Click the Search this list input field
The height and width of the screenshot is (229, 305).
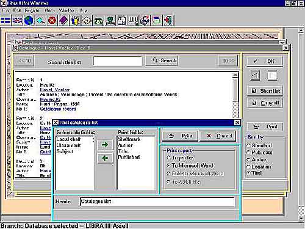point(117,61)
